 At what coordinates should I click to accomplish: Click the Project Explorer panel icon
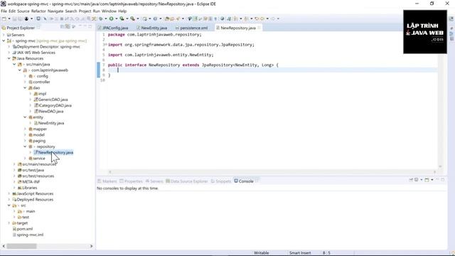pyautogui.click(x=4, y=28)
